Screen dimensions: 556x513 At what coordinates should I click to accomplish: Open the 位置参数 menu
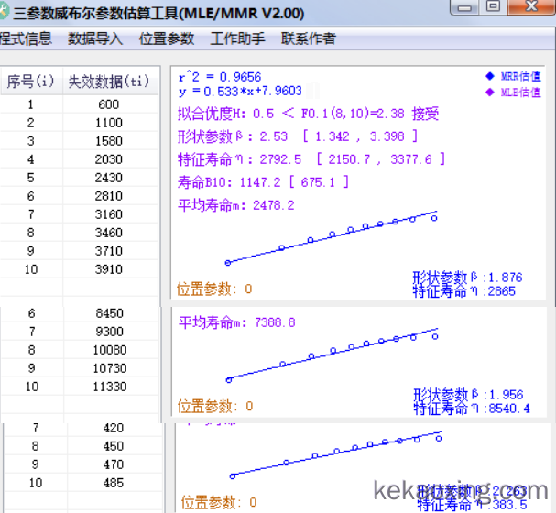pyautogui.click(x=167, y=38)
